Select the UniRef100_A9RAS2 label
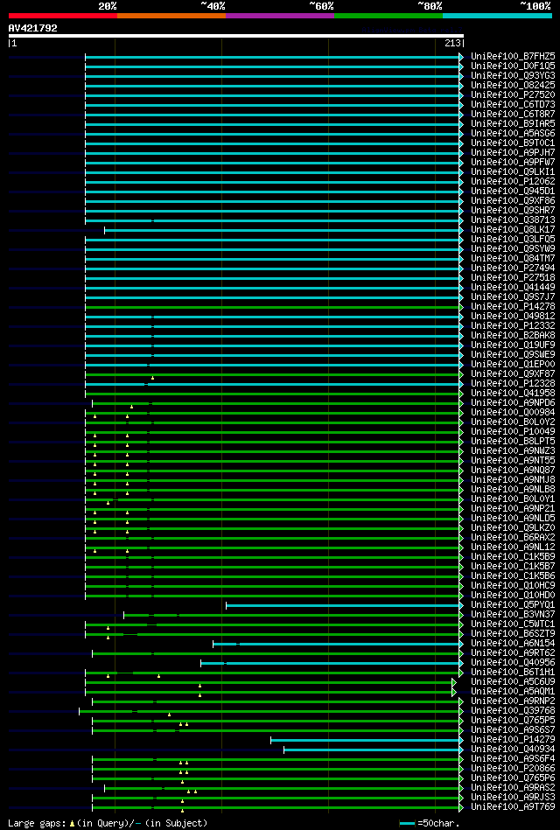The image size is (560, 830). point(513,787)
